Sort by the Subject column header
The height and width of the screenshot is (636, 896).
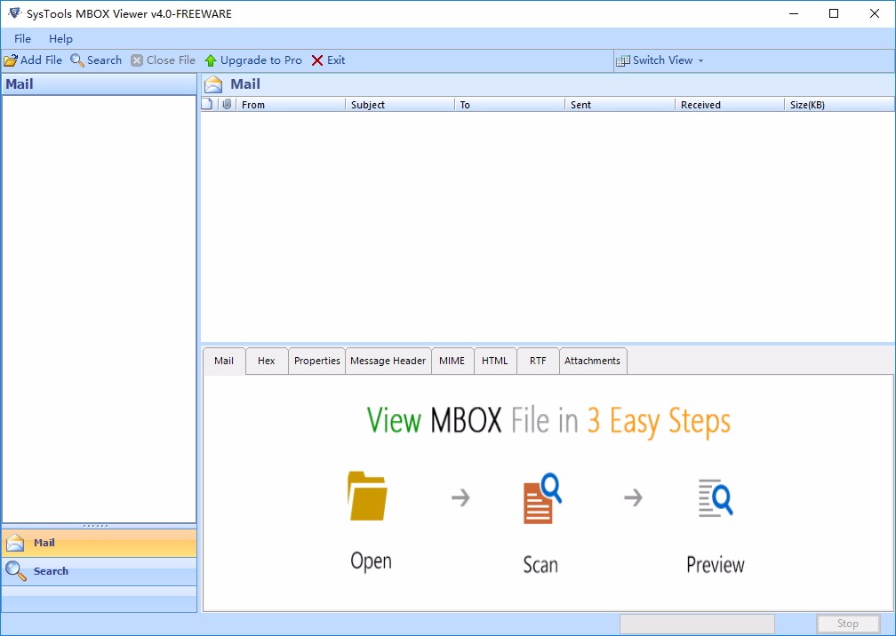click(x=399, y=105)
